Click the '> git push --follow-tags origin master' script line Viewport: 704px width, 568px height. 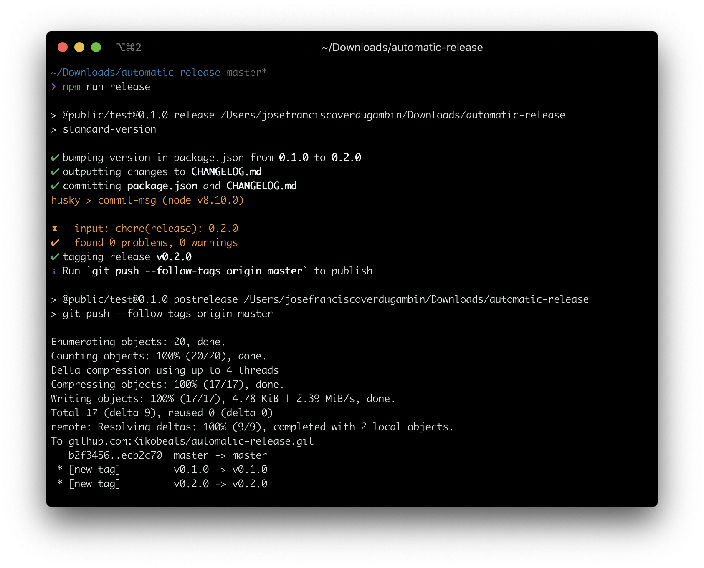point(162,314)
